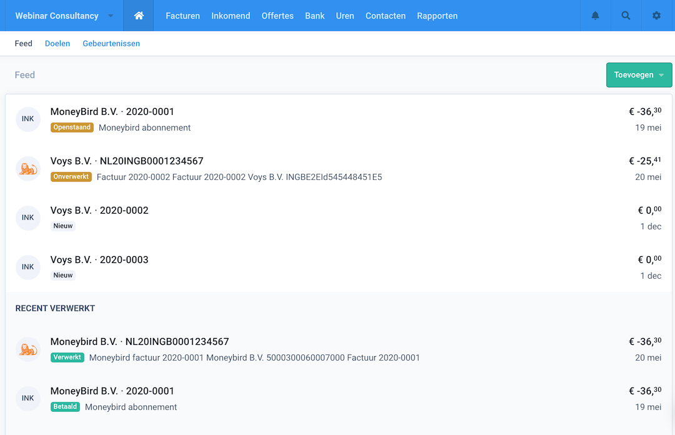The width and height of the screenshot is (675, 435).
Task: Click INK avatar of Openstaand MoneyBird 2020-0001
Action: pos(28,119)
